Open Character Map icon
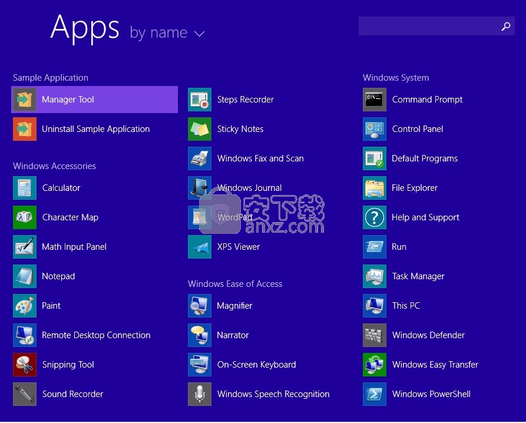Screen dimensions: 526x423 click(x=25, y=217)
